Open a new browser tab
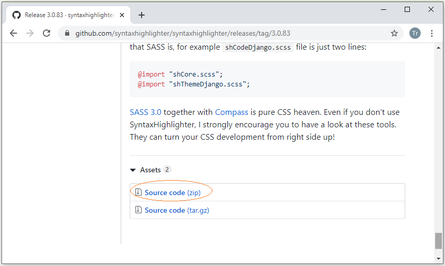 (x=142, y=15)
